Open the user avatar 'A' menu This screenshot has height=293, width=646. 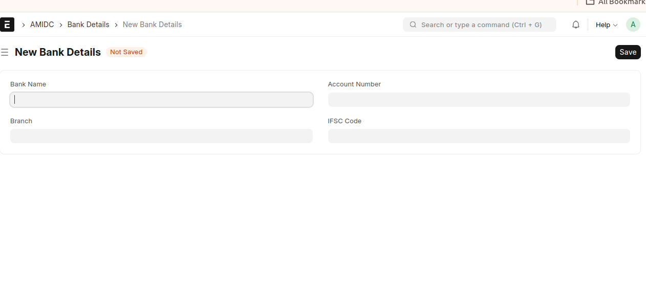633,25
